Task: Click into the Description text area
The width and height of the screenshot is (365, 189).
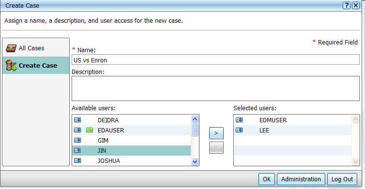Action: coord(215,88)
